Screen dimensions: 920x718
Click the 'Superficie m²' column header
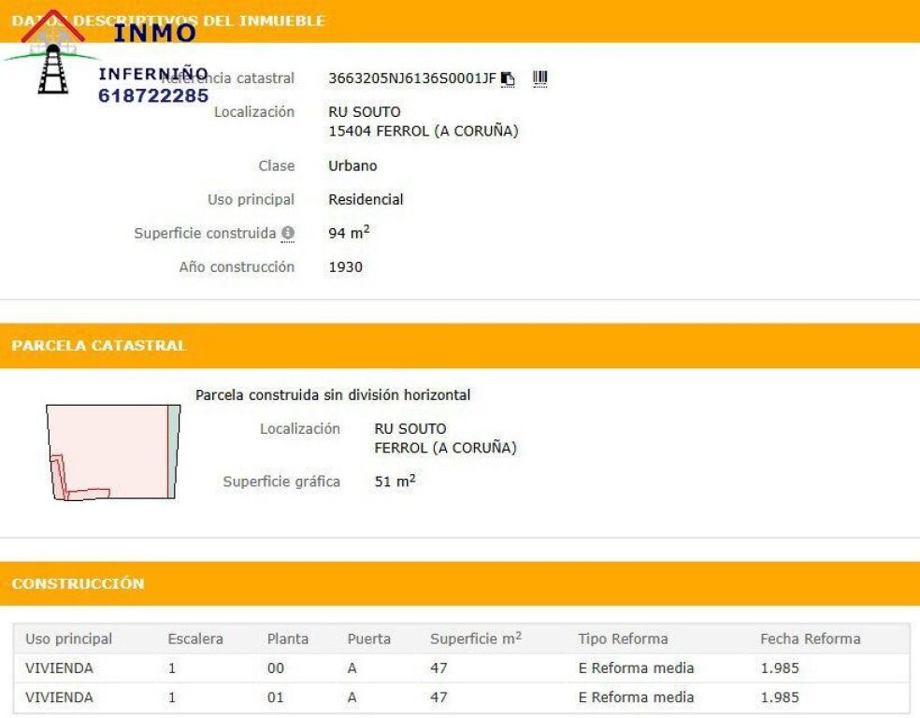[476, 639]
